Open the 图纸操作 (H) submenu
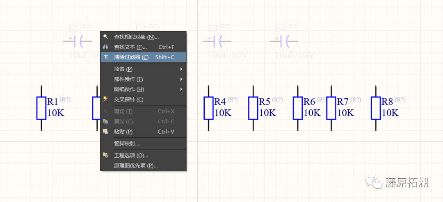This screenshot has width=443, height=202. pyautogui.click(x=144, y=89)
